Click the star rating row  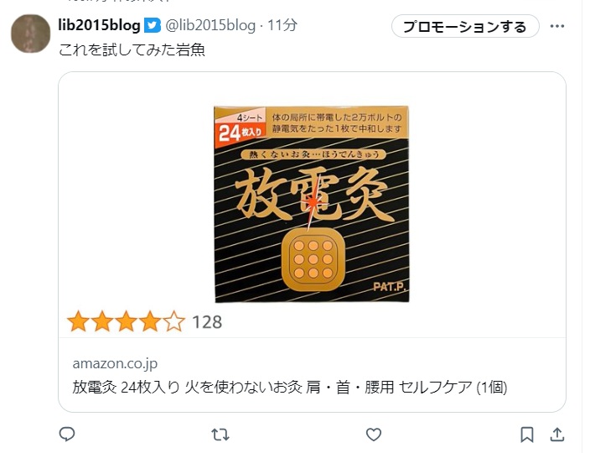[144, 321]
